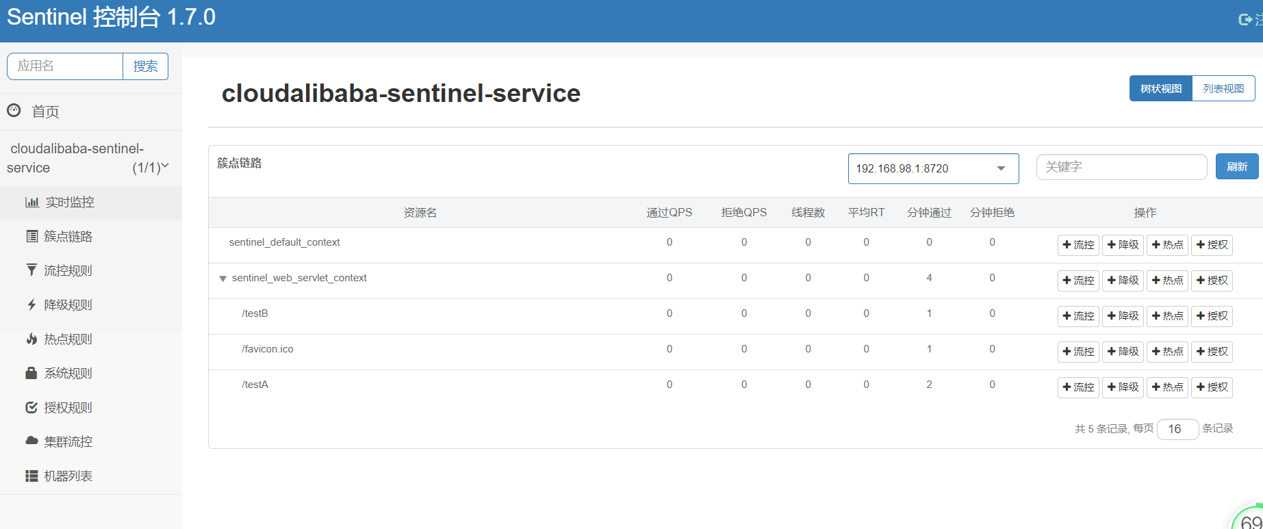Viewport: 1263px width, 529px height.
Task: Click the 通过QPS column header
Action: pos(669,213)
